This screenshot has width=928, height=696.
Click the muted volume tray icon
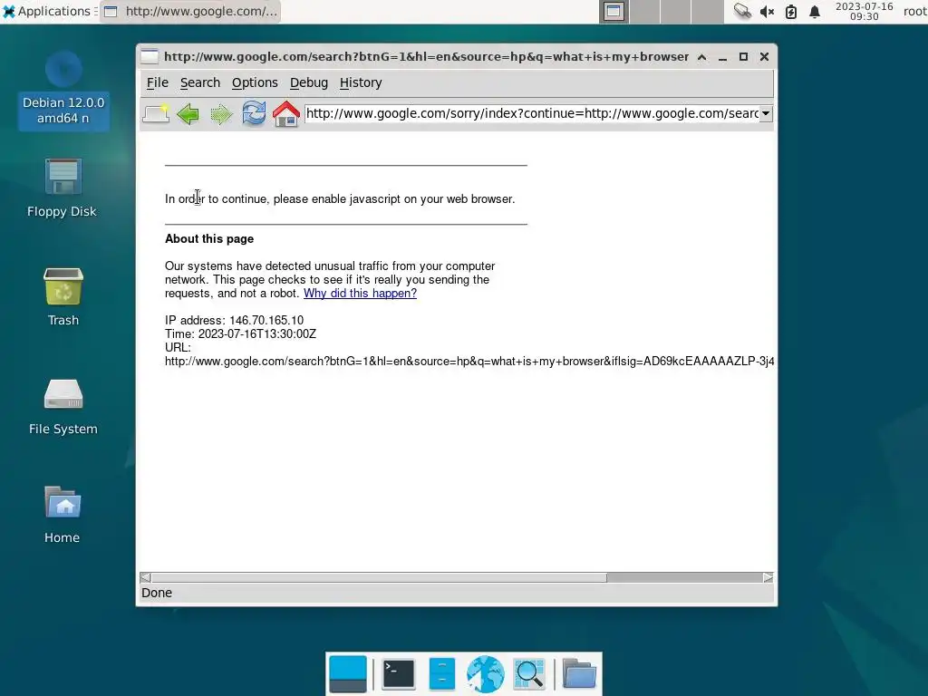pos(767,11)
